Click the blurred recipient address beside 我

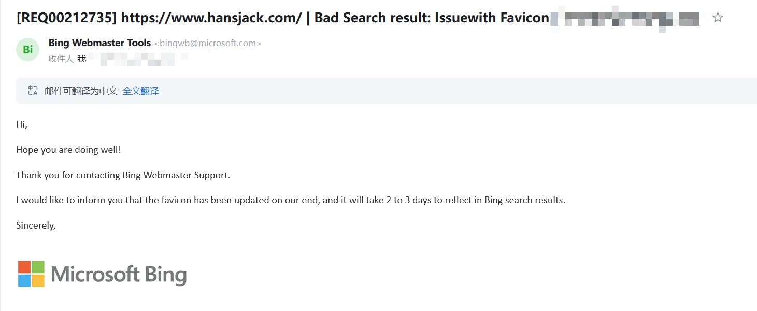coord(132,59)
